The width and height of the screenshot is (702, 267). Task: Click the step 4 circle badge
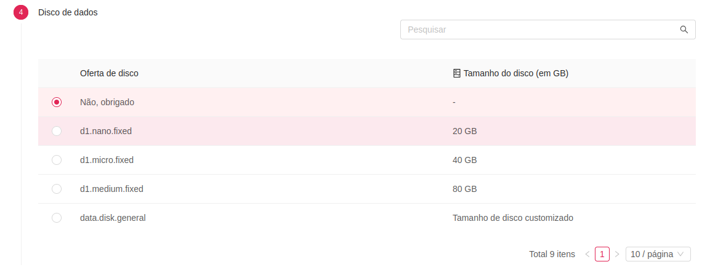click(21, 12)
